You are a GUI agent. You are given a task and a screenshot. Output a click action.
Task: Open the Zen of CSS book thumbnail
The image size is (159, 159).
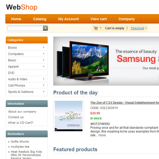click(x=69, y=116)
